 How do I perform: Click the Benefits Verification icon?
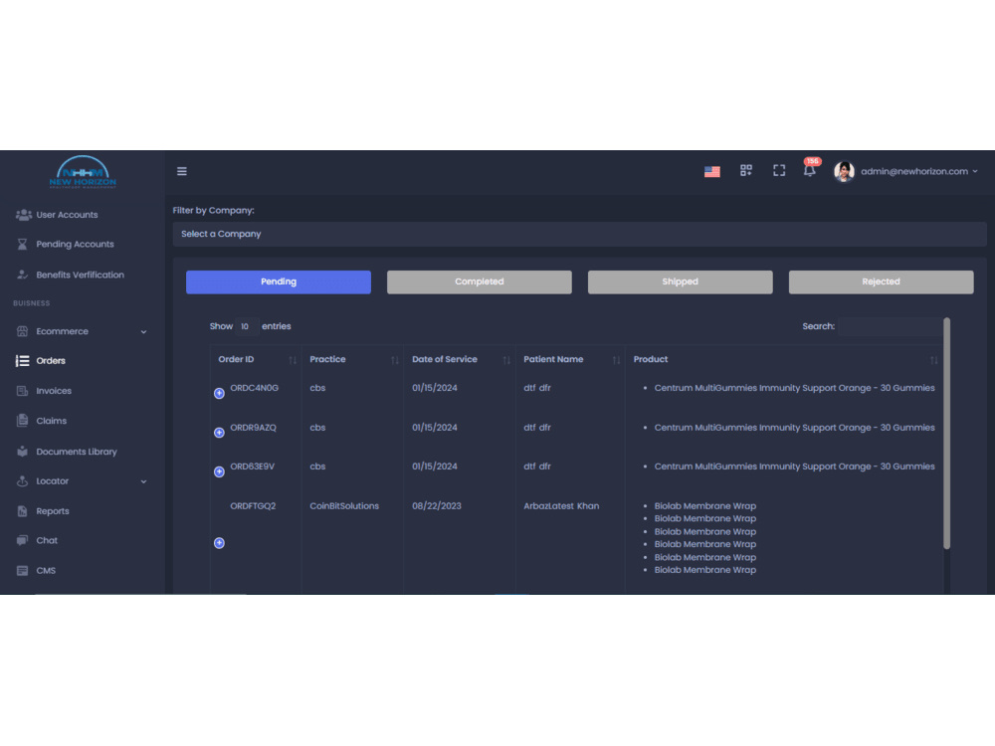22,275
